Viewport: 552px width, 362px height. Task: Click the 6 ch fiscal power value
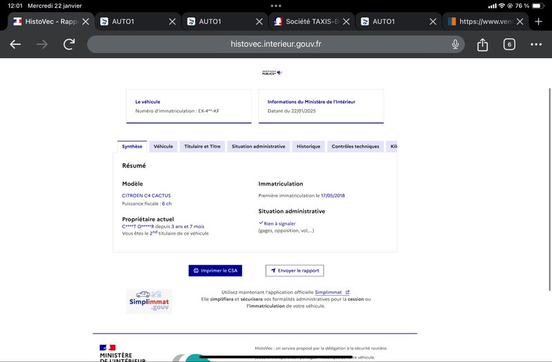pos(166,203)
